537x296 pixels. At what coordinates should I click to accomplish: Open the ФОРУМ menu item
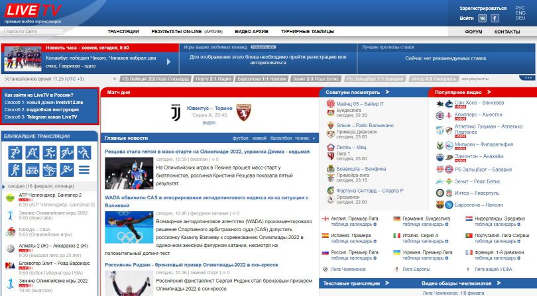pyautogui.click(x=473, y=32)
